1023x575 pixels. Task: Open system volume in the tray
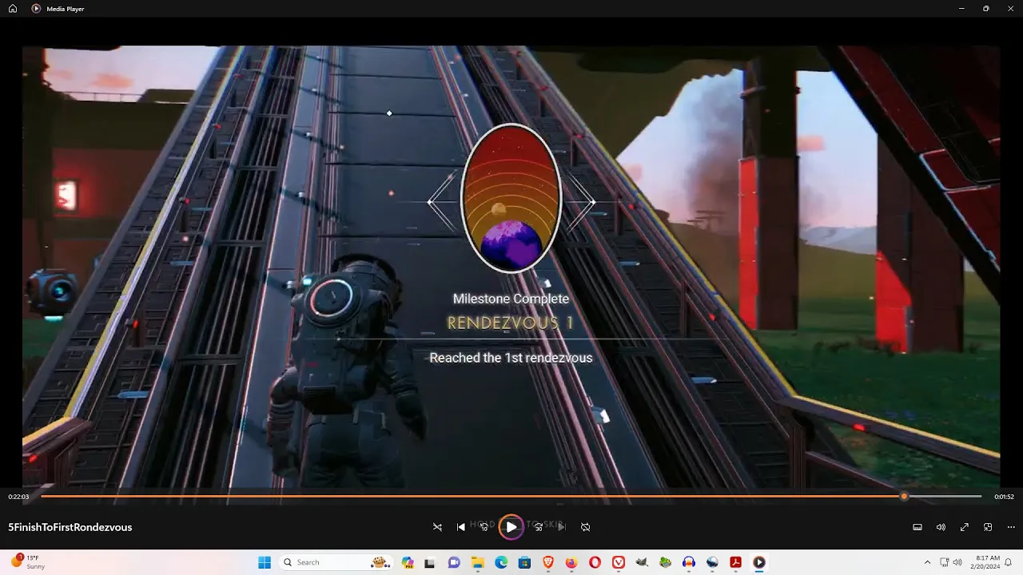[957, 562]
